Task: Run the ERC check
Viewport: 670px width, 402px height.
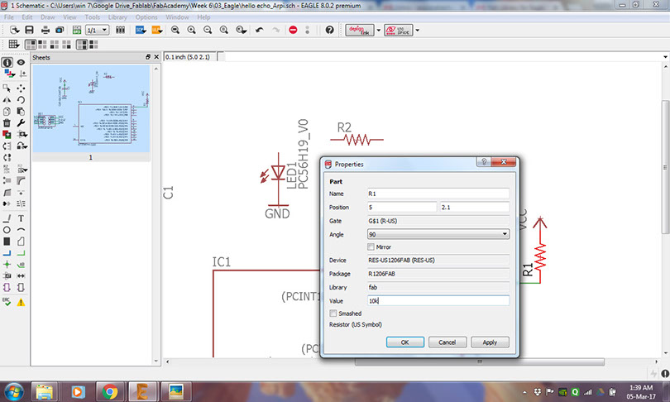Action: tap(7, 303)
